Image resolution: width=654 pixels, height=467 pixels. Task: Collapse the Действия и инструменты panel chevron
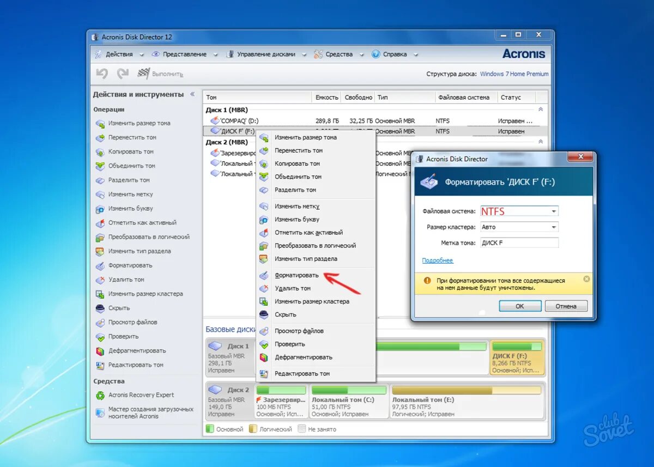(x=192, y=94)
